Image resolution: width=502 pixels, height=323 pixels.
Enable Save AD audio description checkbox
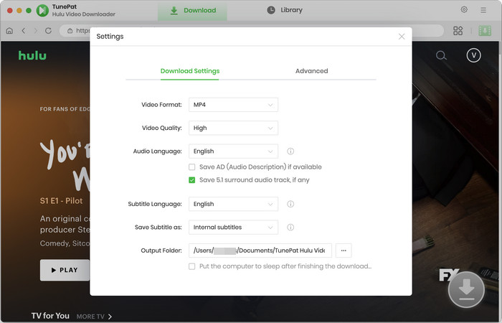tap(191, 167)
